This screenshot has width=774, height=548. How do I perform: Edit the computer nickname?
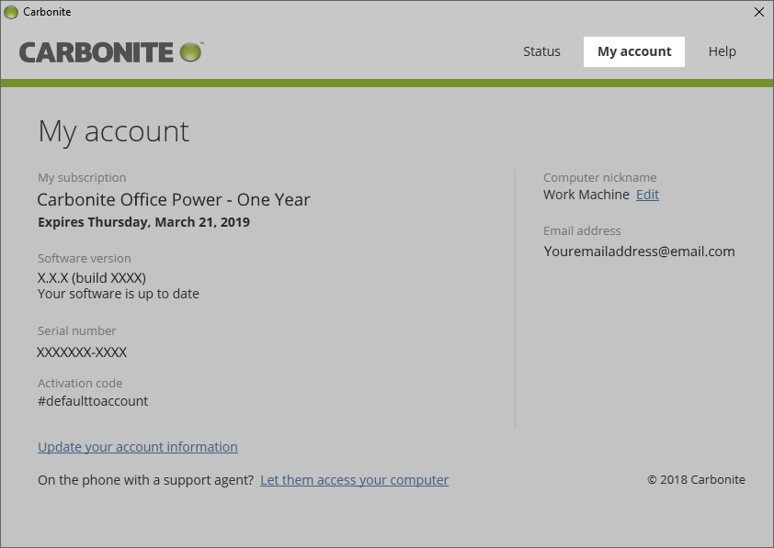point(647,195)
